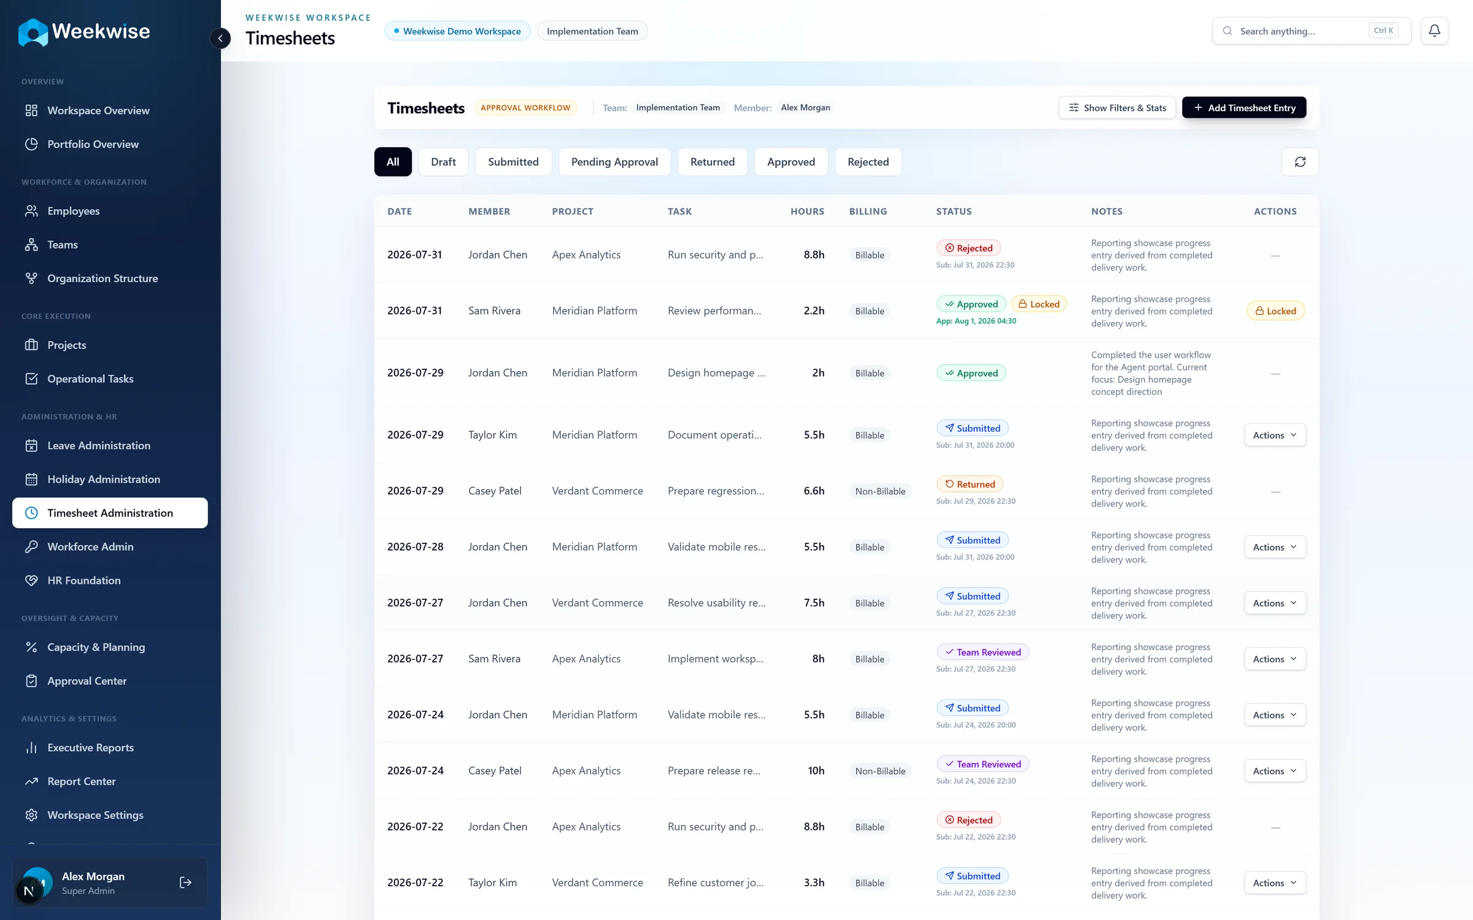
Task: Open Organization Structure
Action: pyautogui.click(x=110, y=278)
